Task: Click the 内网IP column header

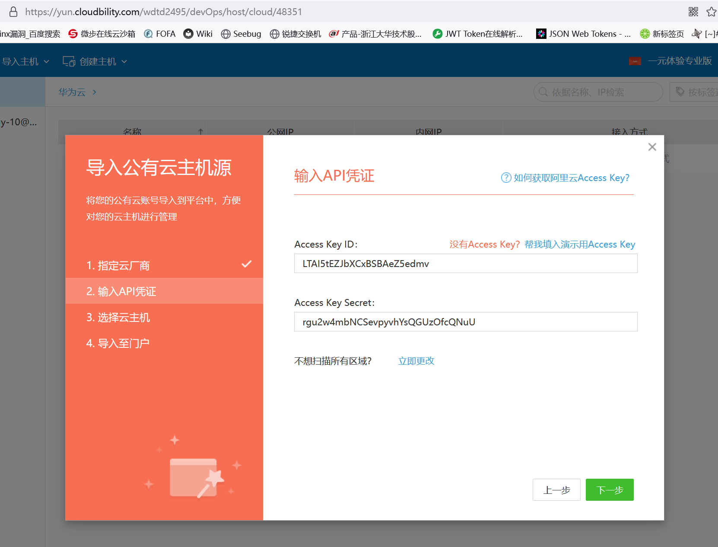Action: click(x=429, y=131)
